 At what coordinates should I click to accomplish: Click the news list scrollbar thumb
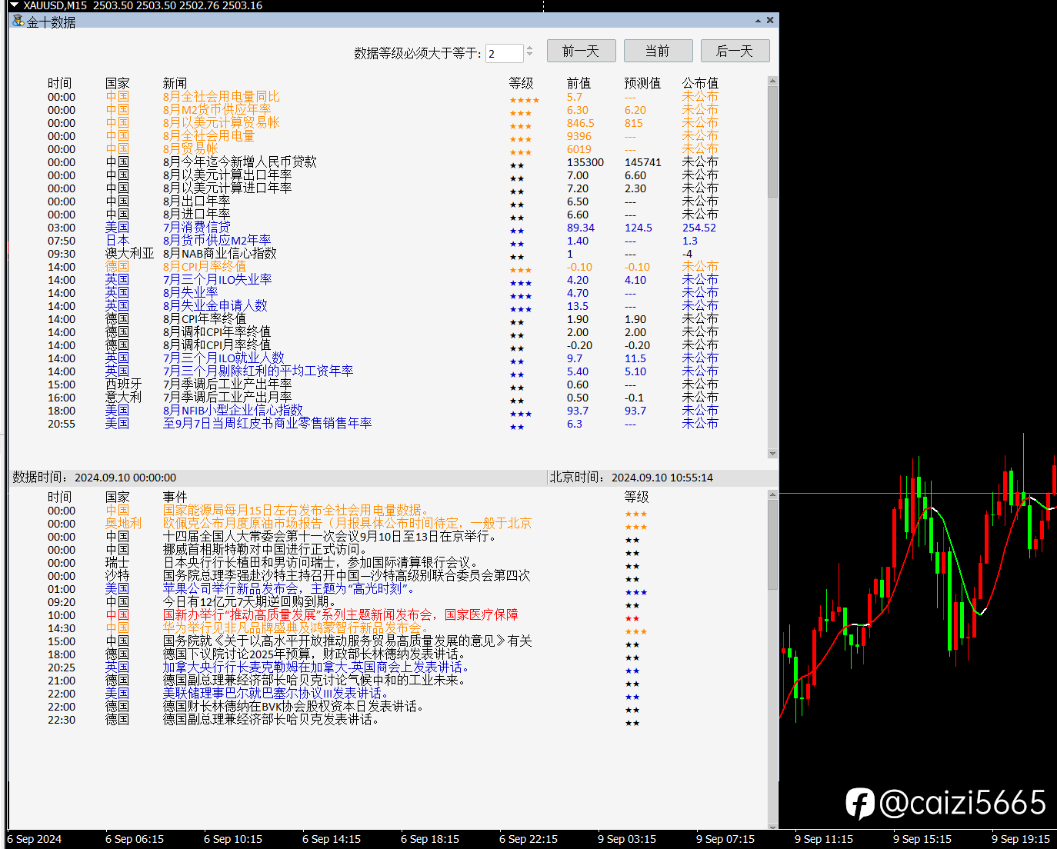[772, 142]
